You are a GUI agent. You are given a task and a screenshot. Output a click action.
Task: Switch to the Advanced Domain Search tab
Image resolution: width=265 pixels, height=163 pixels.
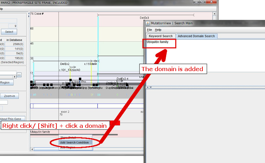tap(196, 36)
